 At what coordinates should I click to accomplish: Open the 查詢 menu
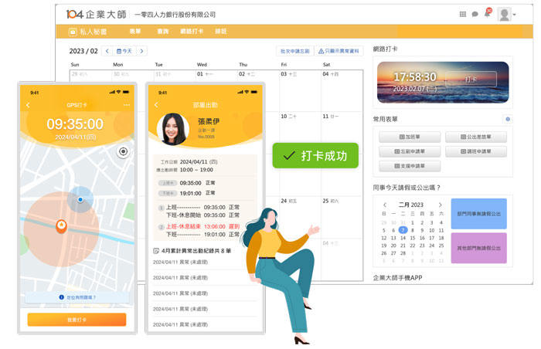[x=162, y=32]
